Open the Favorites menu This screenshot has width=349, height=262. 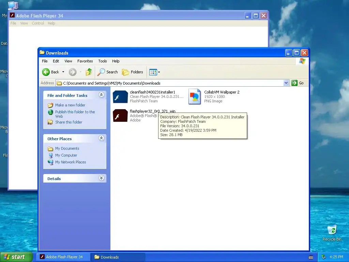(x=85, y=61)
